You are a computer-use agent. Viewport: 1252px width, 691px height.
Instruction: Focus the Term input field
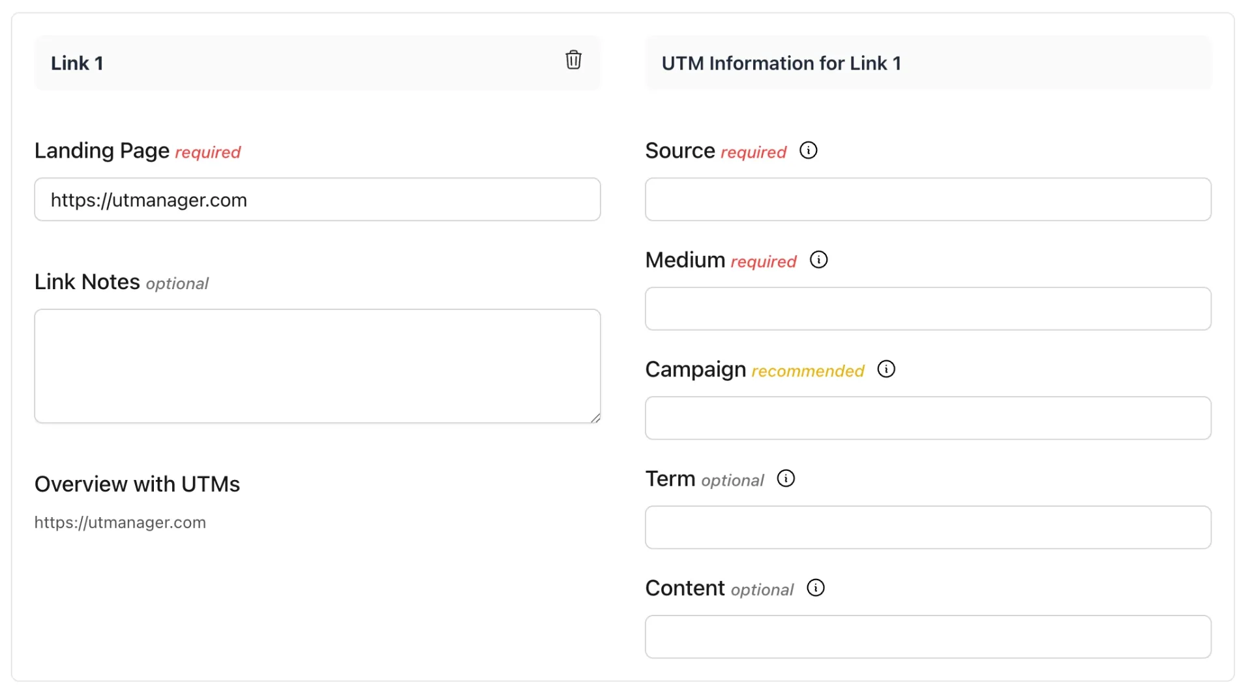tap(928, 528)
